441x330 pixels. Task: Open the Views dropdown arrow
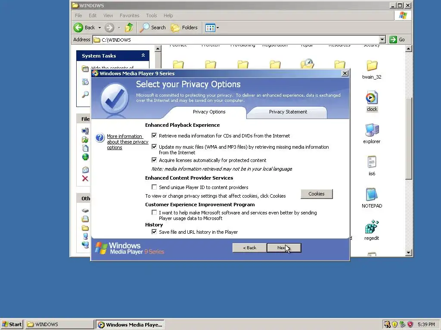point(217,27)
